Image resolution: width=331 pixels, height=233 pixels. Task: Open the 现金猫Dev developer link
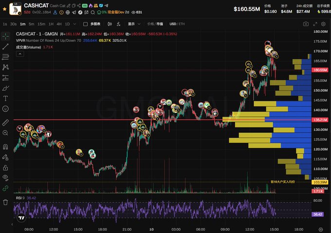coord(116,12)
